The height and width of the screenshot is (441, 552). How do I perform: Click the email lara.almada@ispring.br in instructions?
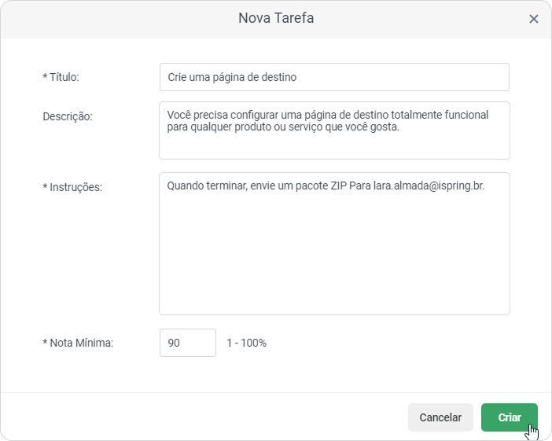(x=429, y=187)
